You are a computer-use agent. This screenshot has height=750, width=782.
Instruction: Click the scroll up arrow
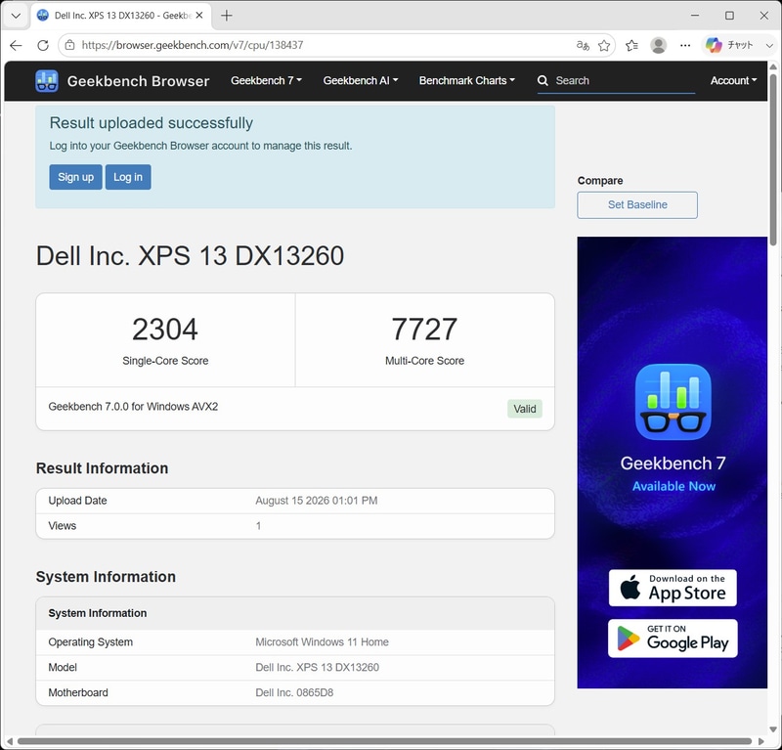pyautogui.click(x=773, y=66)
